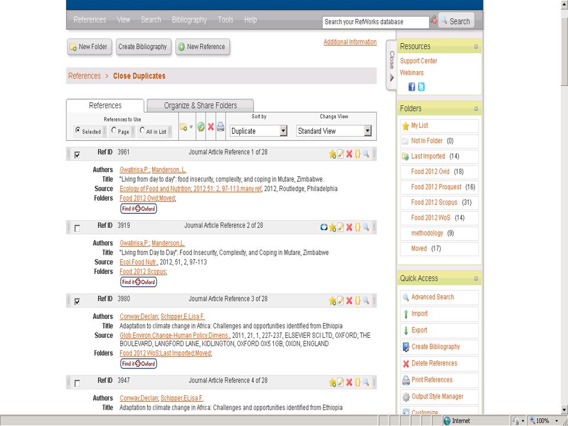568x426 pixels.
Task: Click the cite braces icon for Ref 3919
Action: (357, 227)
